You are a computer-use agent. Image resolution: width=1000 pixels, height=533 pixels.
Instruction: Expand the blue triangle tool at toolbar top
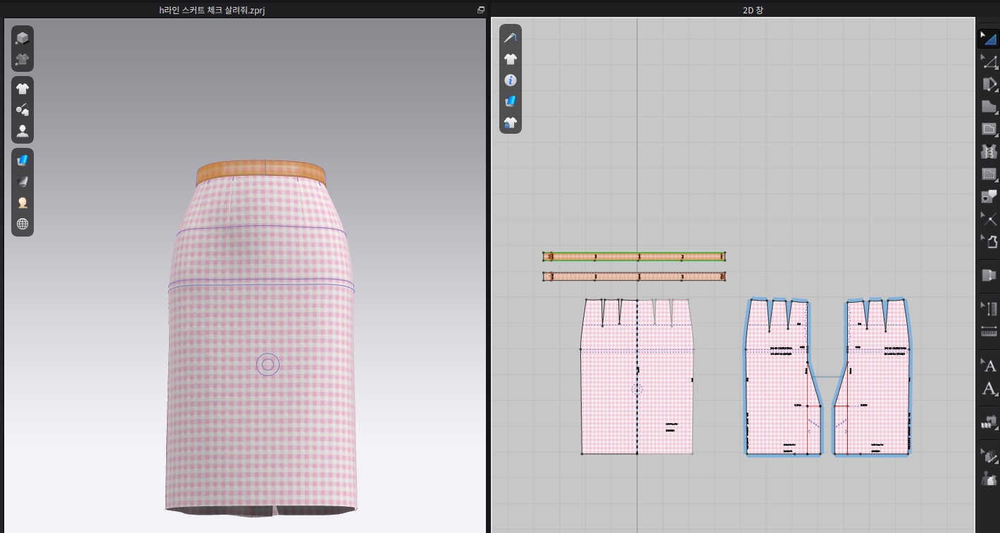point(989,39)
